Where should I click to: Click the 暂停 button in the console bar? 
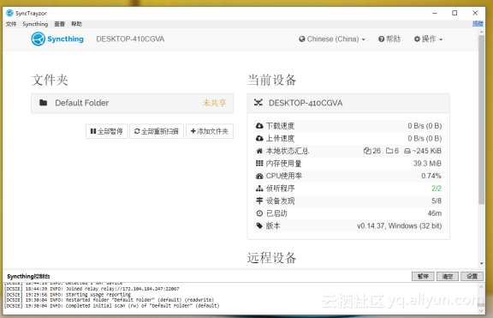click(423, 277)
